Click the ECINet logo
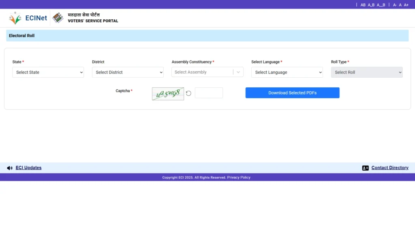The width and height of the screenshot is (415, 233). click(28, 18)
